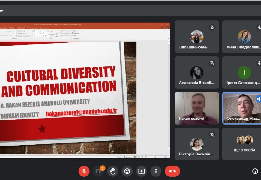The image size is (261, 180).
Task: Click the muted mic icon on Анастасія's tile
Action: [x=212, y=63]
